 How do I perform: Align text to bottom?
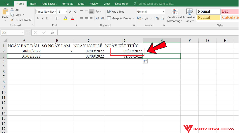tap(91, 12)
